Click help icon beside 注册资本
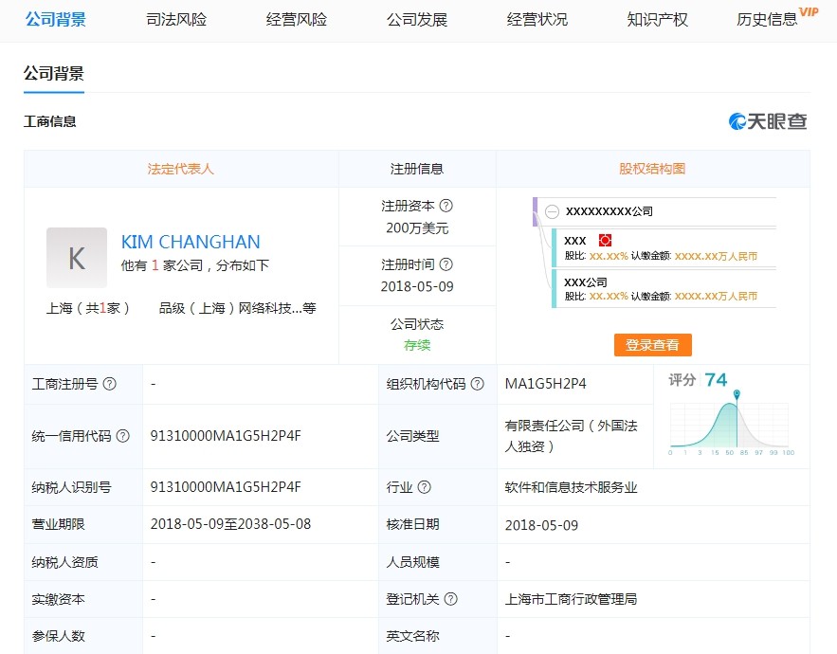 pyautogui.click(x=446, y=206)
